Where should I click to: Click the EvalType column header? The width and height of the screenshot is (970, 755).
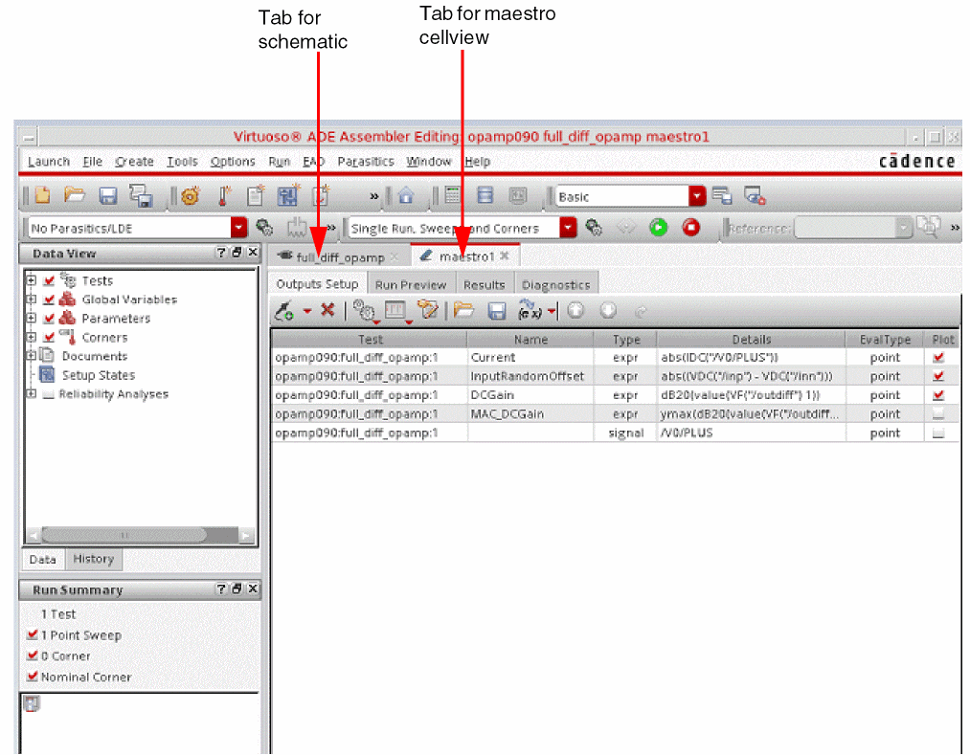click(x=885, y=340)
